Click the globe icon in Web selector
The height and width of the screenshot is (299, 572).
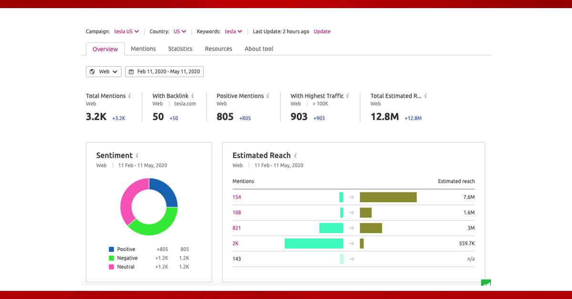click(x=92, y=71)
